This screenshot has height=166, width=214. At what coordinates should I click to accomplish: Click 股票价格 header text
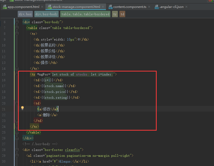[48, 51]
